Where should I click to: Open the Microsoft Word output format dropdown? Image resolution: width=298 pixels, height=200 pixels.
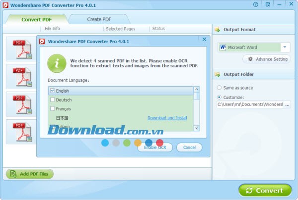pyautogui.click(x=285, y=47)
